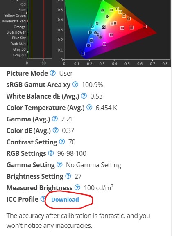Image resolution: width=172 pixels, height=236 pixels.
Task: Click the Picture Mode User value text
Action: click(66, 73)
